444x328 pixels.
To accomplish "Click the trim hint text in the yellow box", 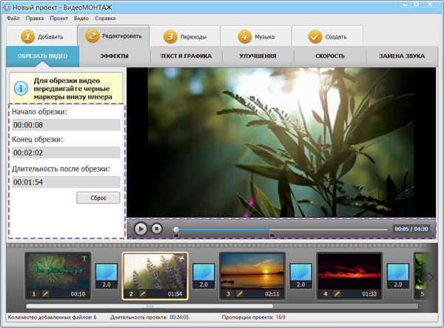I will pos(73,89).
